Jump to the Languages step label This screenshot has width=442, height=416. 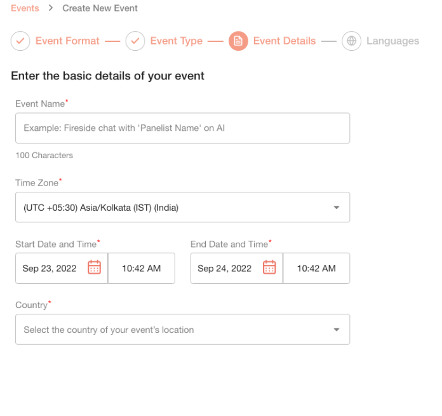click(392, 41)
